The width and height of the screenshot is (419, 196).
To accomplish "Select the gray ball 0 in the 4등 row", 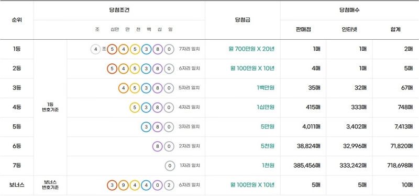I will coord(169,107).
